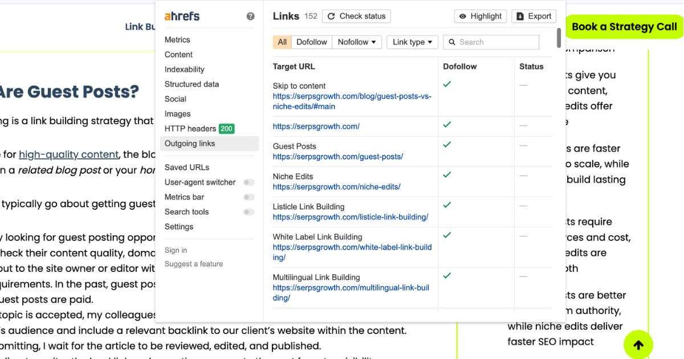
Task: Click the magnifier icon in the search box
Action: (x=452, y=42)
